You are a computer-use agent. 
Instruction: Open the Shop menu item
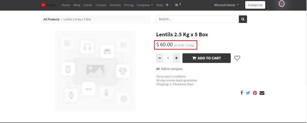pyautogui.click(x=77, y=5)
